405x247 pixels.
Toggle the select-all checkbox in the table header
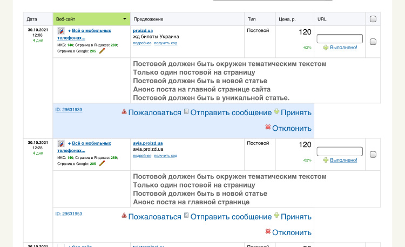pyautogui.click(x=373, y=19)
